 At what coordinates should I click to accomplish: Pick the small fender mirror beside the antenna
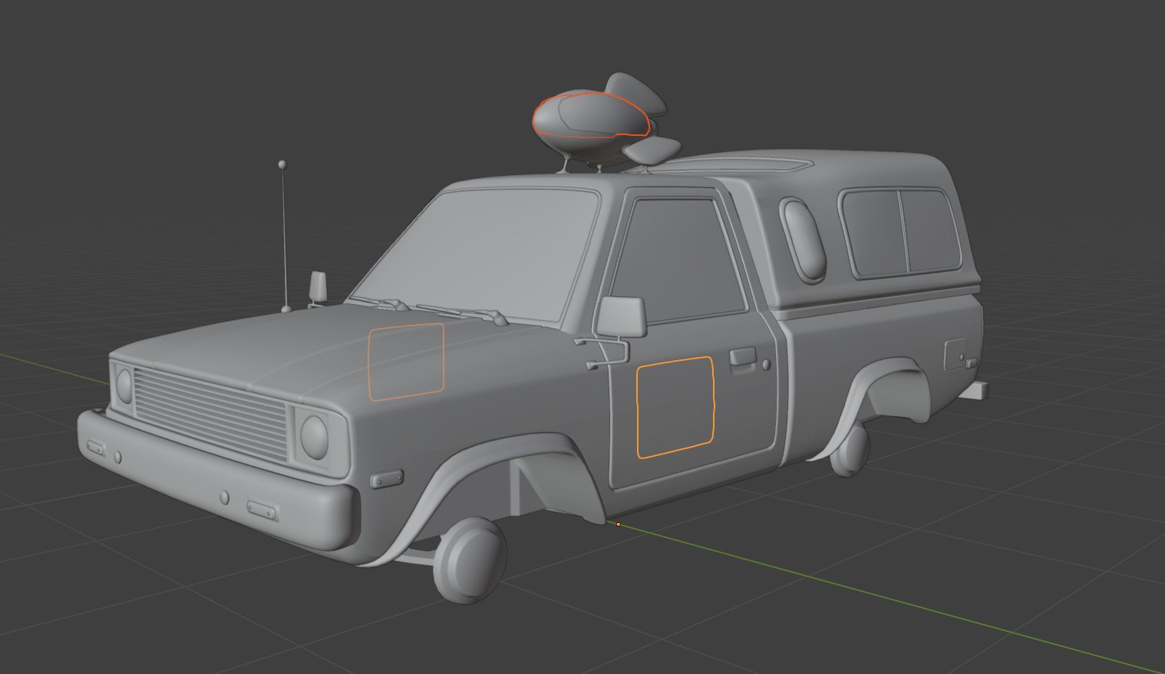[x=318, y=286]
